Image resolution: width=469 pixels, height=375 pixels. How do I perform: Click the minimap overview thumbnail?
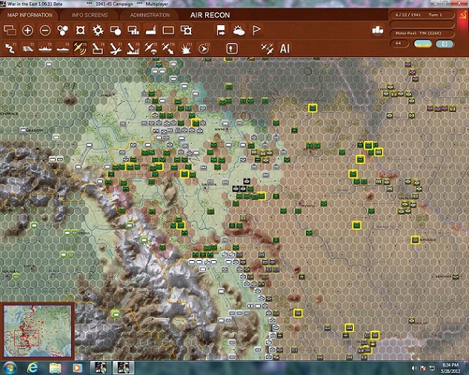coord(38,331)
